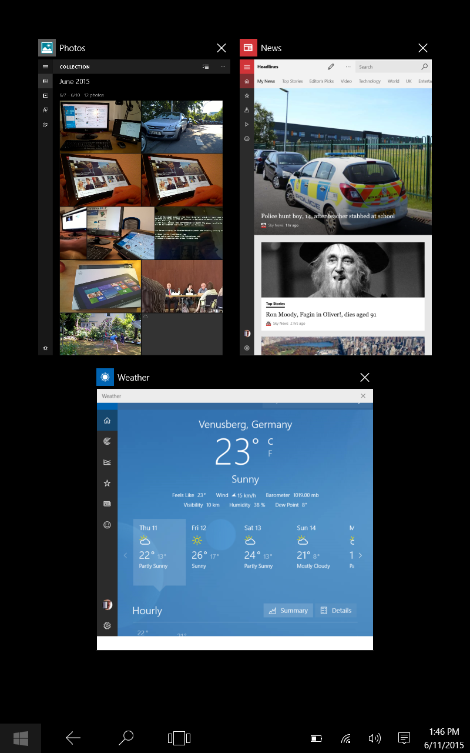This screenshot has height=753, width=470.
Task: Close the Photos task view window
Action: (221, 48)
